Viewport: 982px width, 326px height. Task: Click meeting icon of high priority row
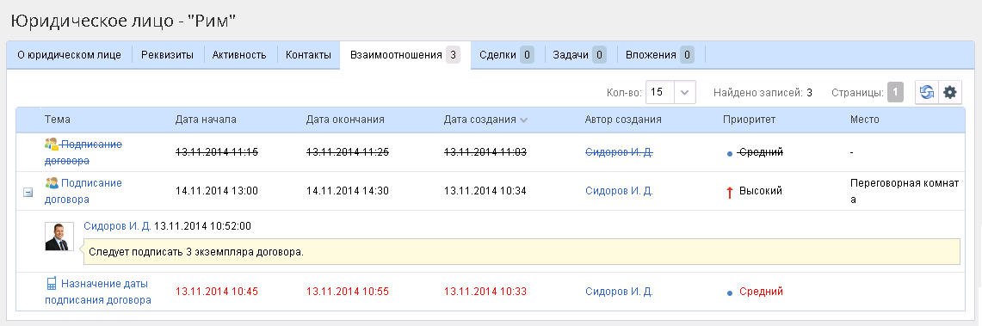pos(52,183)
